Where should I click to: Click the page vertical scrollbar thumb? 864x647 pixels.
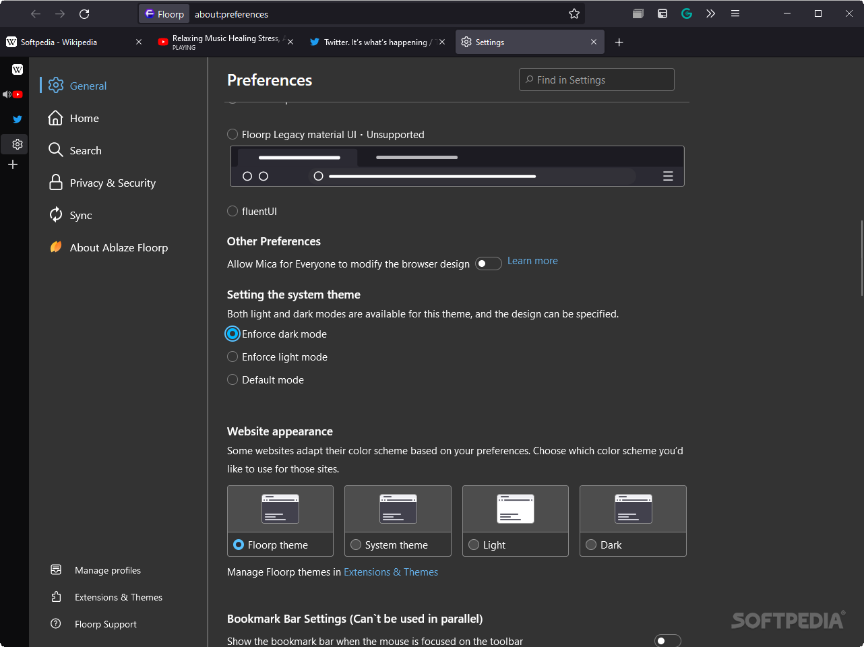pyautogui.click(x=862, y=258)
